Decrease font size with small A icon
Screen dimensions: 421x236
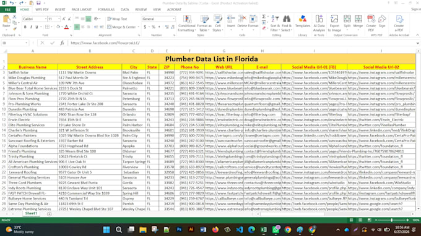click(x=69, y=19)
